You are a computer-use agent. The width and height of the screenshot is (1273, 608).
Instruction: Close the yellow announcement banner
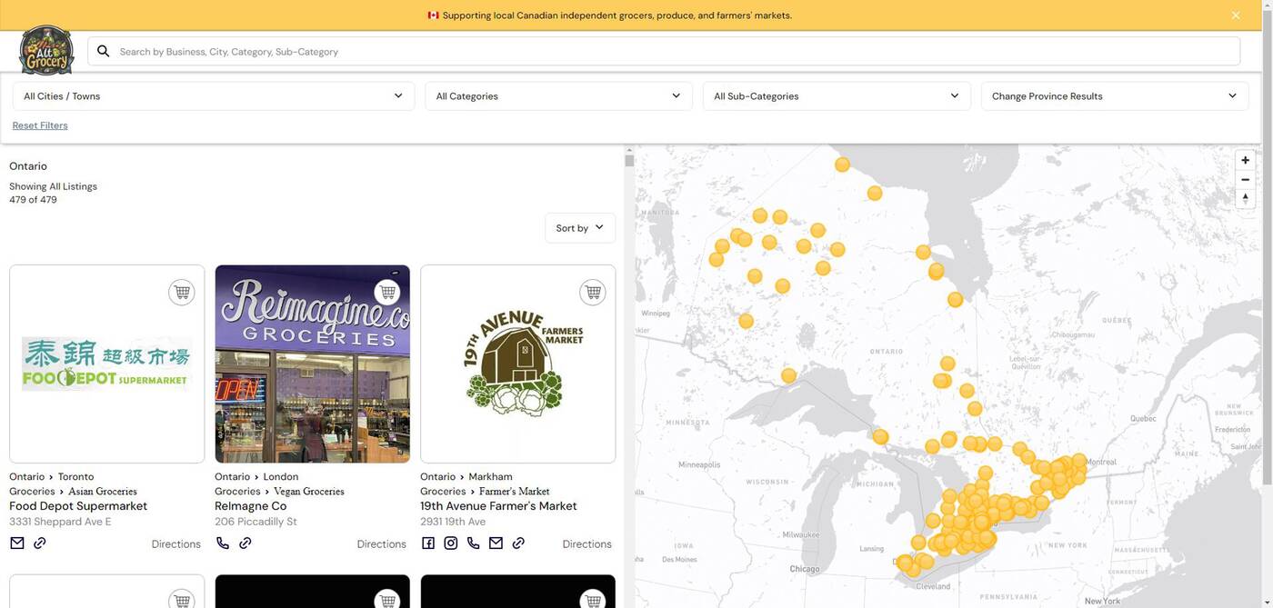(x=1236, y=15)
